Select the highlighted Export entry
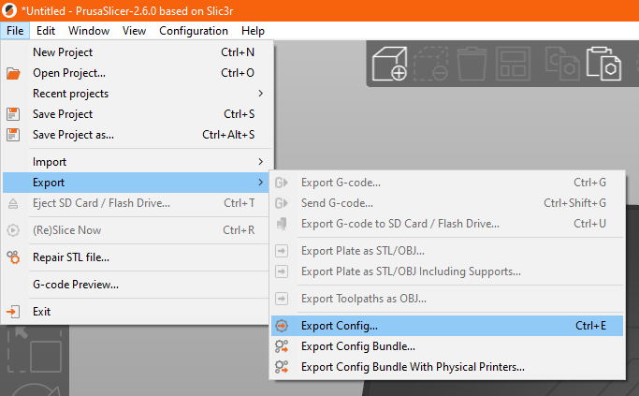This screenshot has height=396, width=639. pos(138,183)
